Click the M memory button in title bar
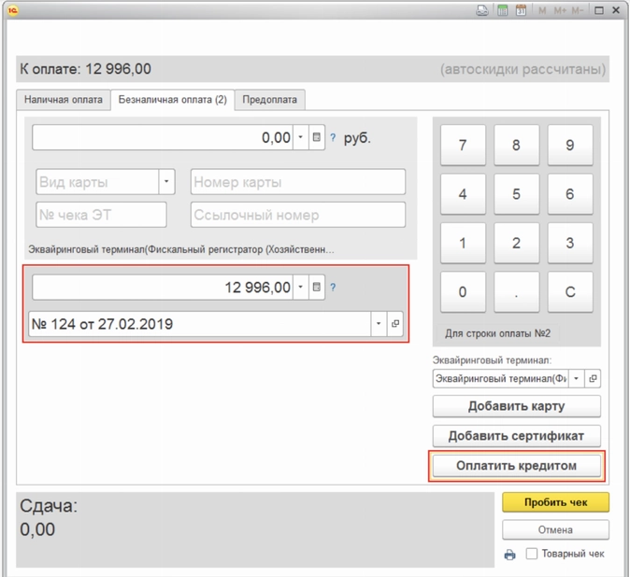Viewport: 630px width, 577px height. pyautogui.click(x=542, y=10)
